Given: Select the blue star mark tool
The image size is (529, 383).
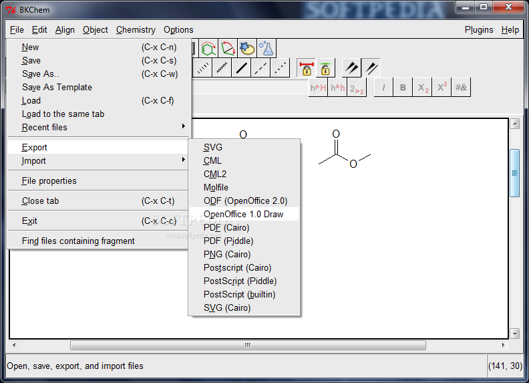Looking at the screenshot, I should tap(247, 49).
